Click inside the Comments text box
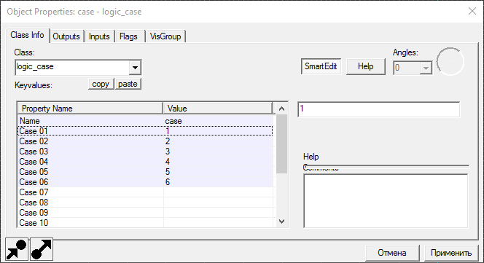The image size is (484, 263). point(386,201)
